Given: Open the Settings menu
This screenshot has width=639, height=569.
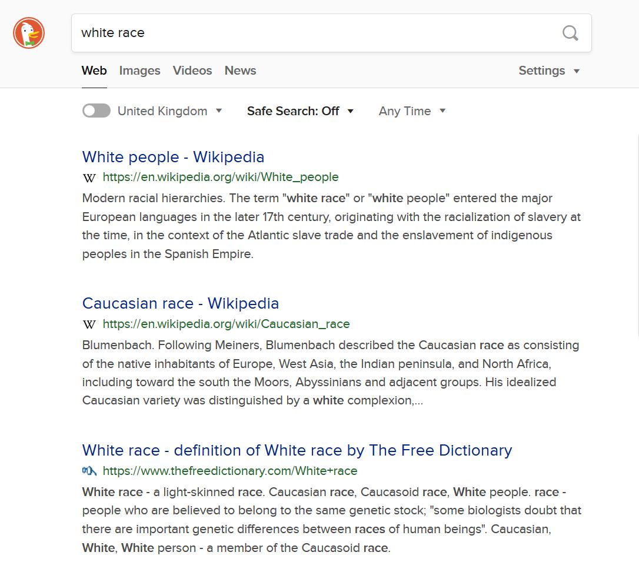Looking at the screenshot, I should pyautogui.click(x=549, y=71).
